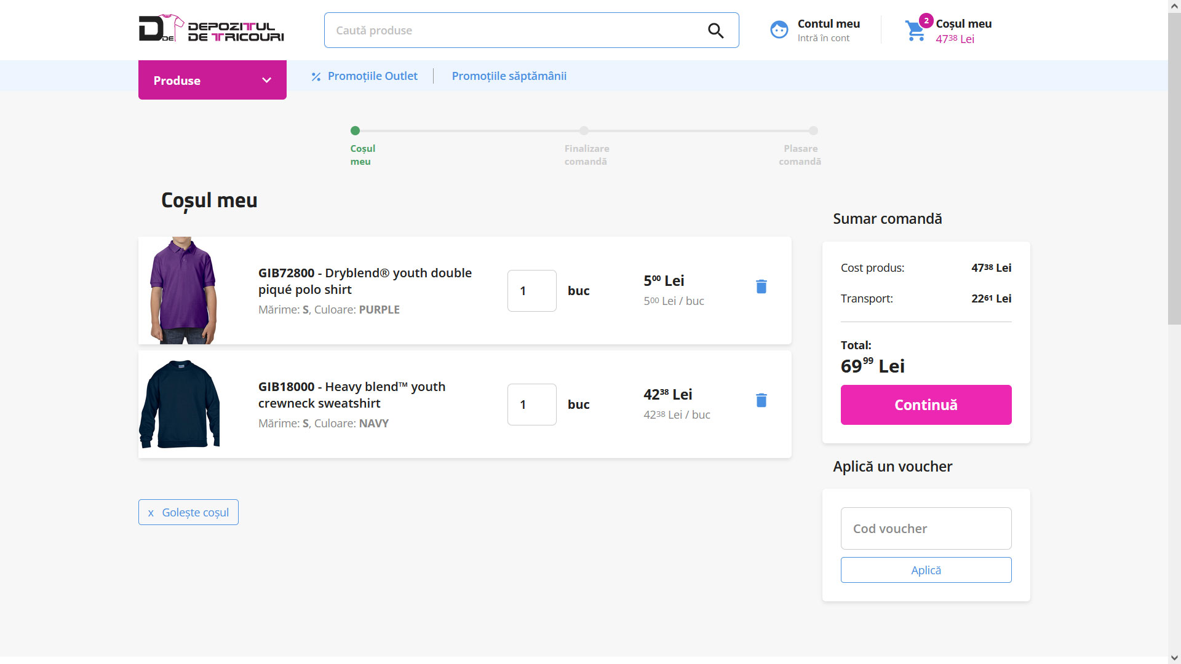Remove the navy sweatshirt with trash icon

[761, 400]
